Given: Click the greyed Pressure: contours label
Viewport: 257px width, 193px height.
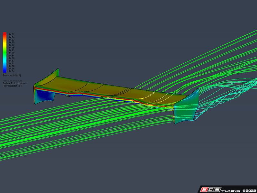Looking at the screenshot, I should click(12, 81).
